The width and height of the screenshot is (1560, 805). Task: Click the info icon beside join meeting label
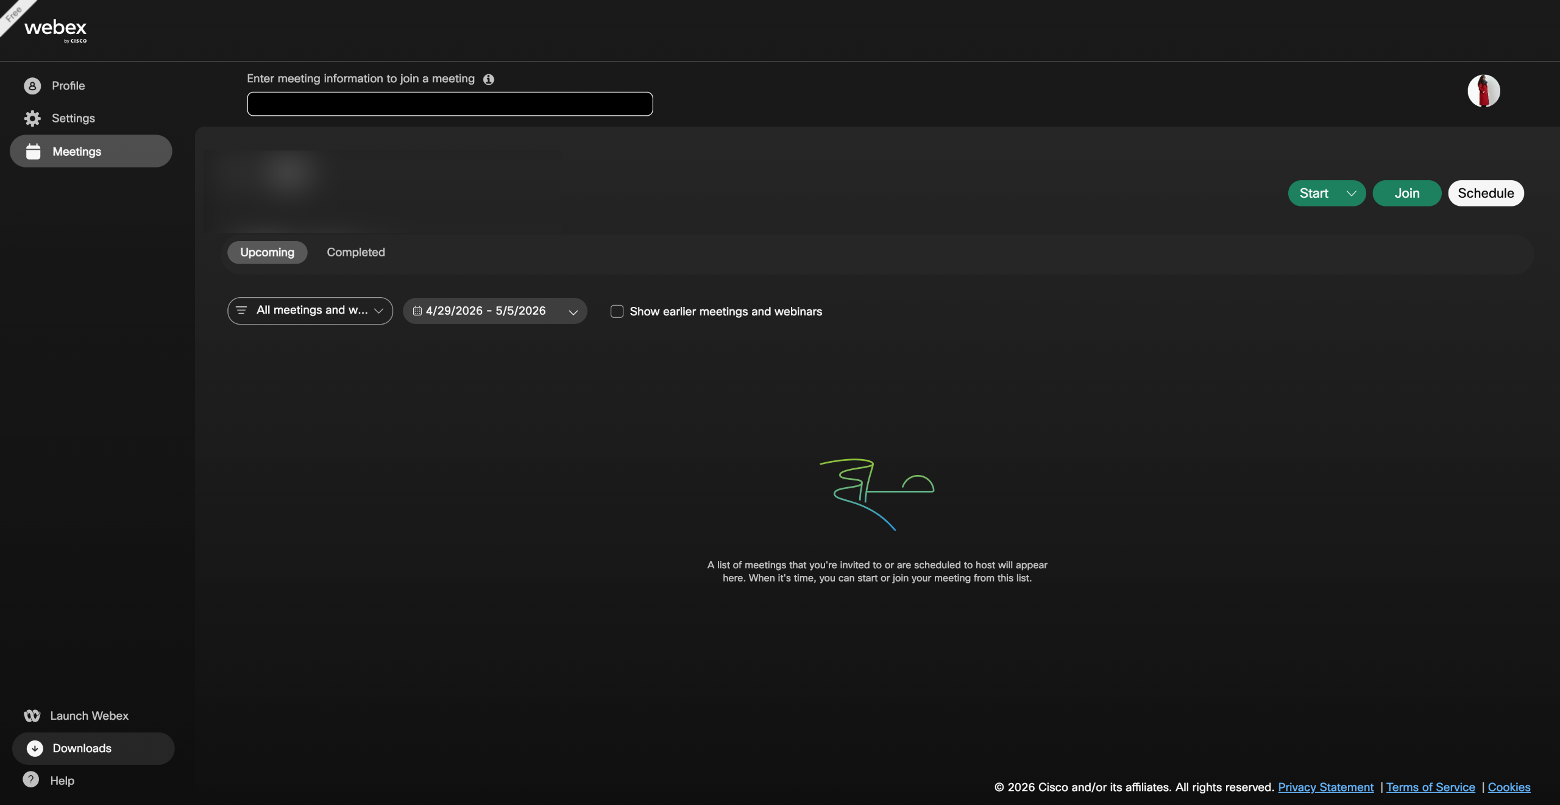[489, 79]
